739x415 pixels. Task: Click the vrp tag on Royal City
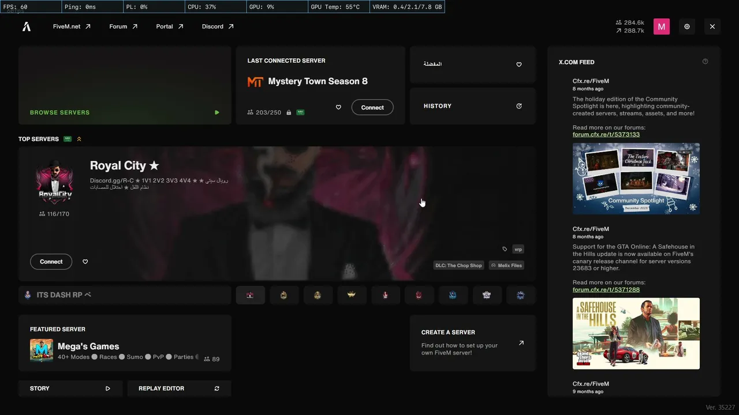[518, 249]
